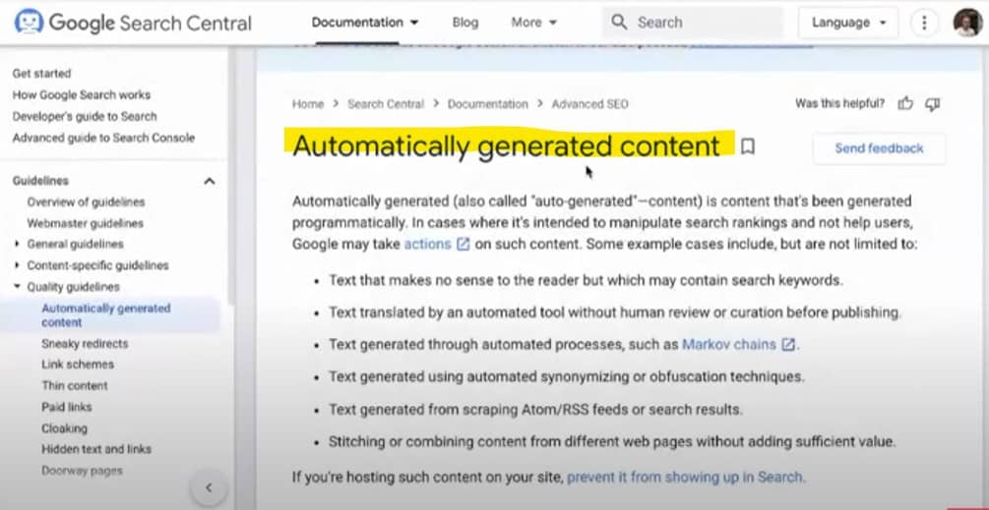
Task: Click external link icon next to actions
Action: [x=463, y=244]
